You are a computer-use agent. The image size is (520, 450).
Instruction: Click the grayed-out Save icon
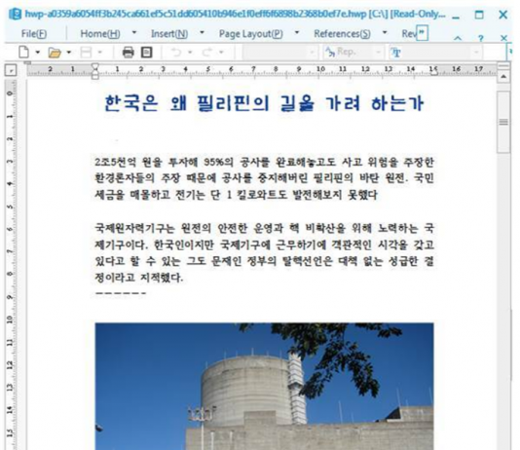click(86, 53)
